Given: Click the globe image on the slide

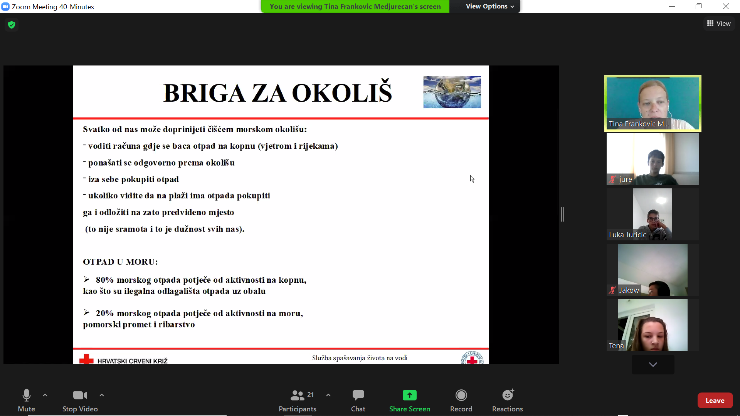Looking at the screenshot, I should point(452,92).
